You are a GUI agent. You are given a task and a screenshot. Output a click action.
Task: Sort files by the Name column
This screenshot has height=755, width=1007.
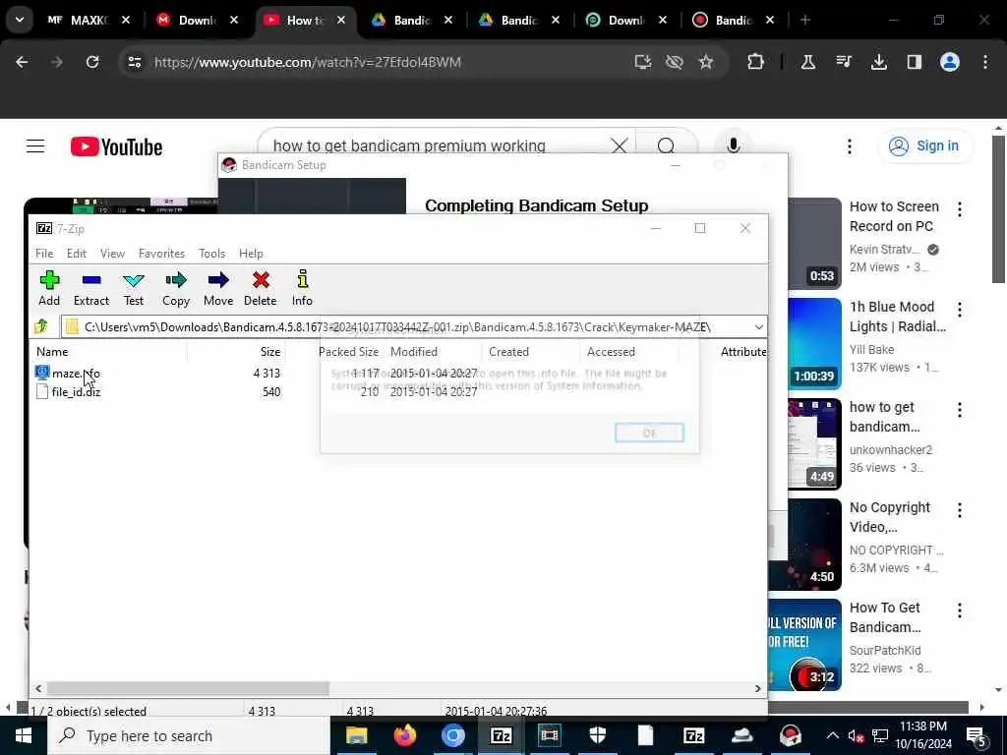[x=52, y=352]
